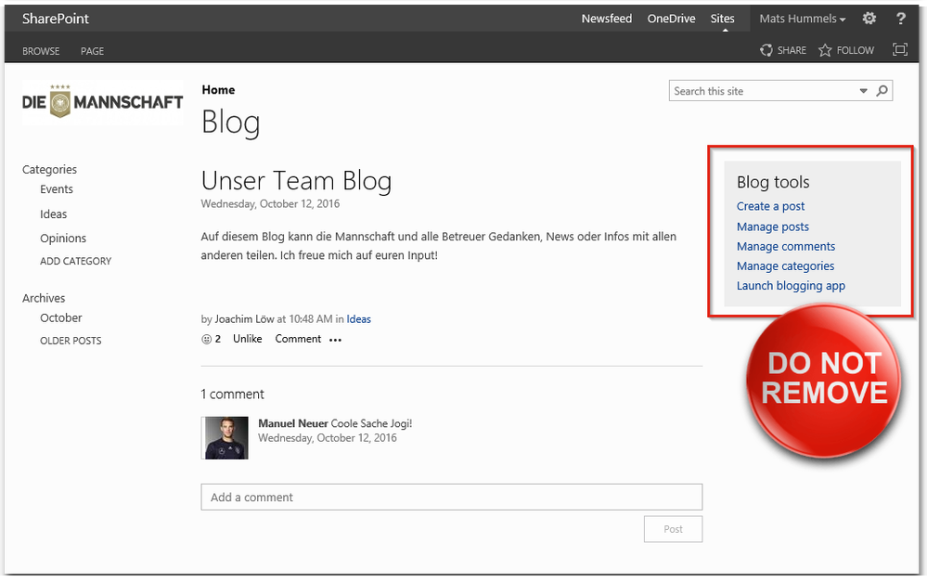The height and width of the screenshot is (582, 927).
Task: Click the Add a comment field
Action: [452, 498]
